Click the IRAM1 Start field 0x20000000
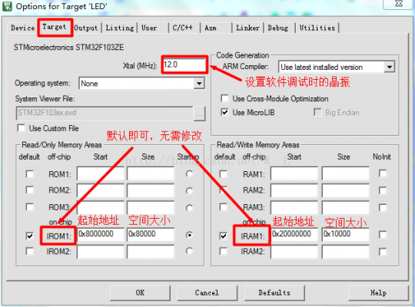The width and height of the screenshot is (415, 307). tap(294, 234)
